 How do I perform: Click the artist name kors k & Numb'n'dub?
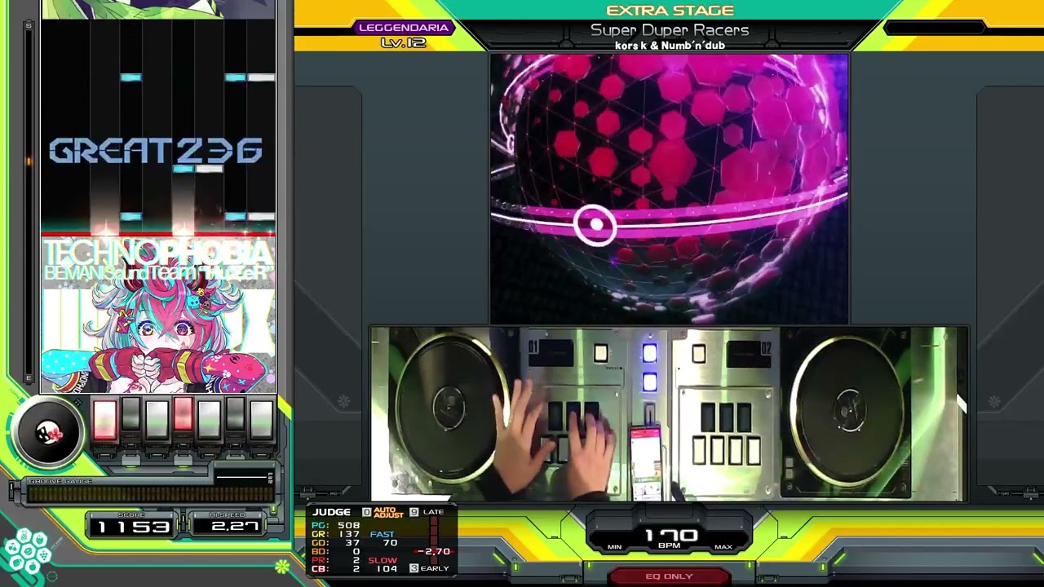pos(670,46)
